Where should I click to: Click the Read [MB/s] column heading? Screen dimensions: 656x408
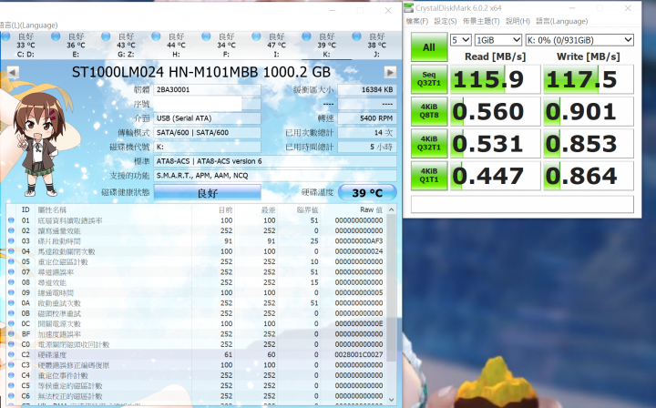496,56
